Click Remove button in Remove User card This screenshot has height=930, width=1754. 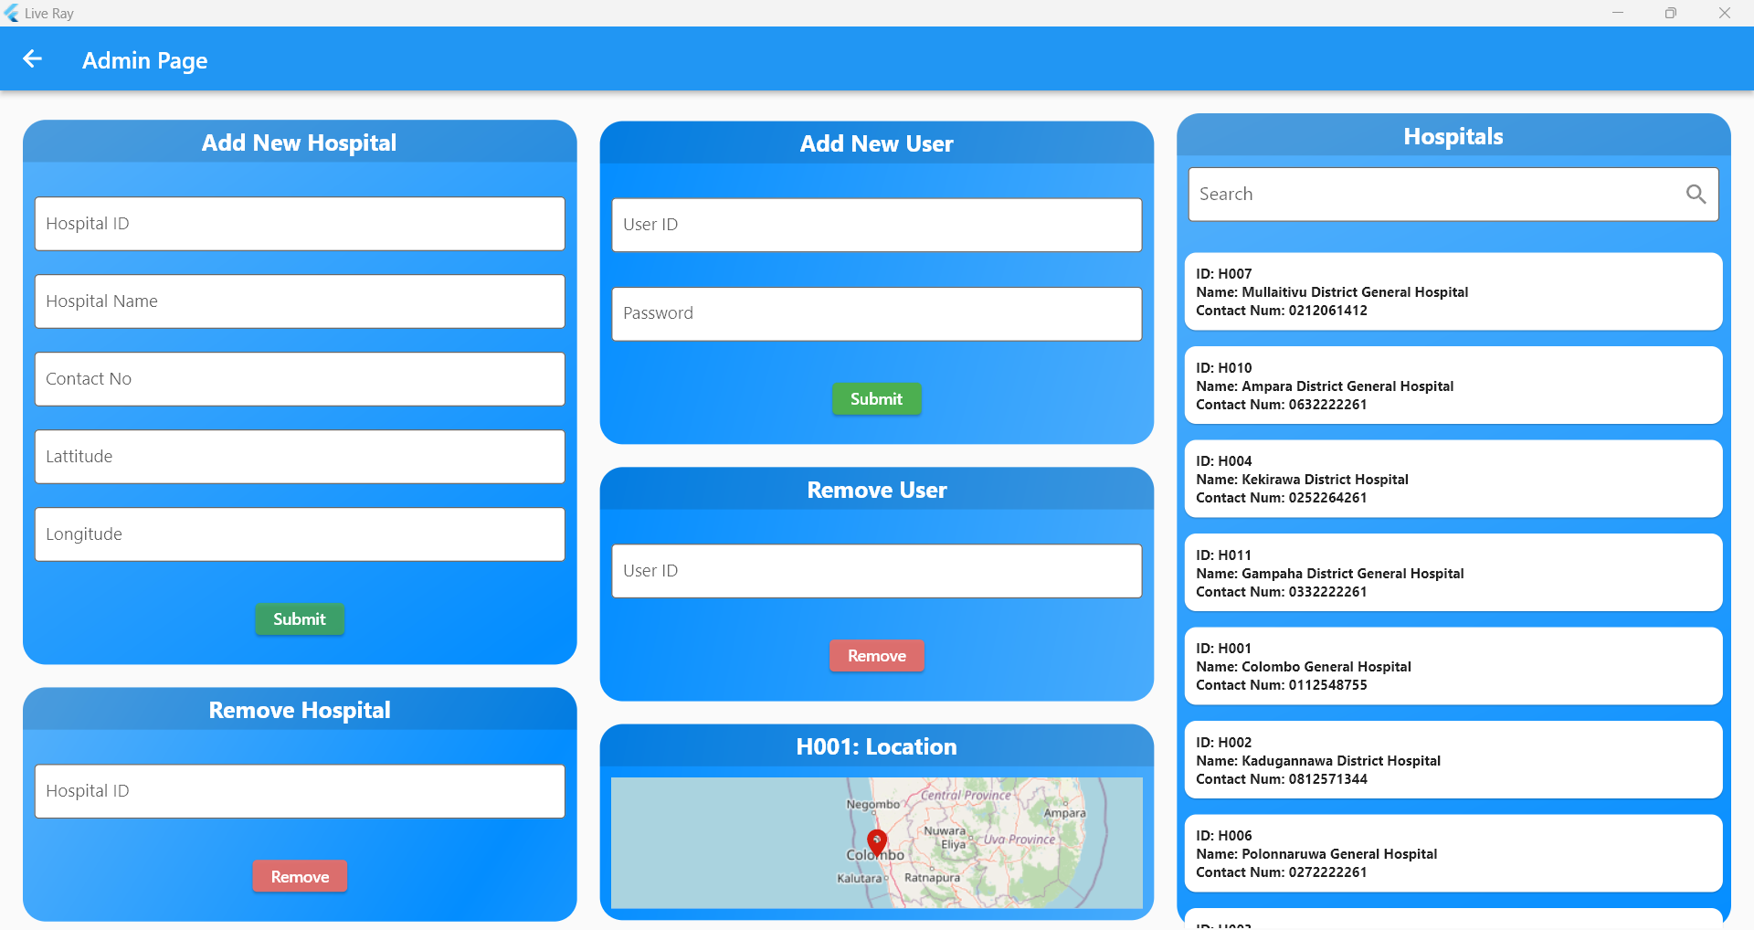click(877, 656)
